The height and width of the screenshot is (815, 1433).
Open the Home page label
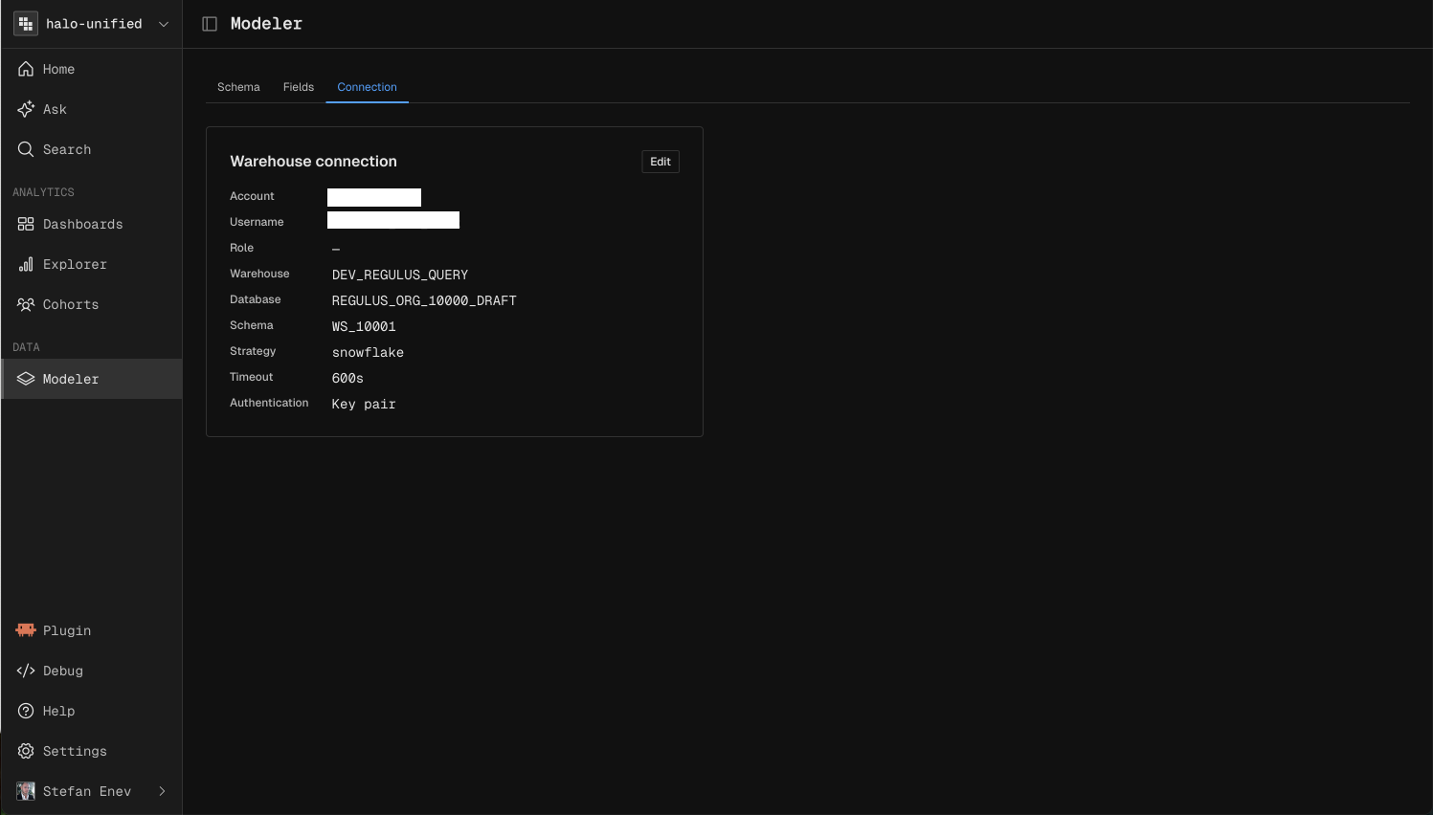tap(58, 69)
